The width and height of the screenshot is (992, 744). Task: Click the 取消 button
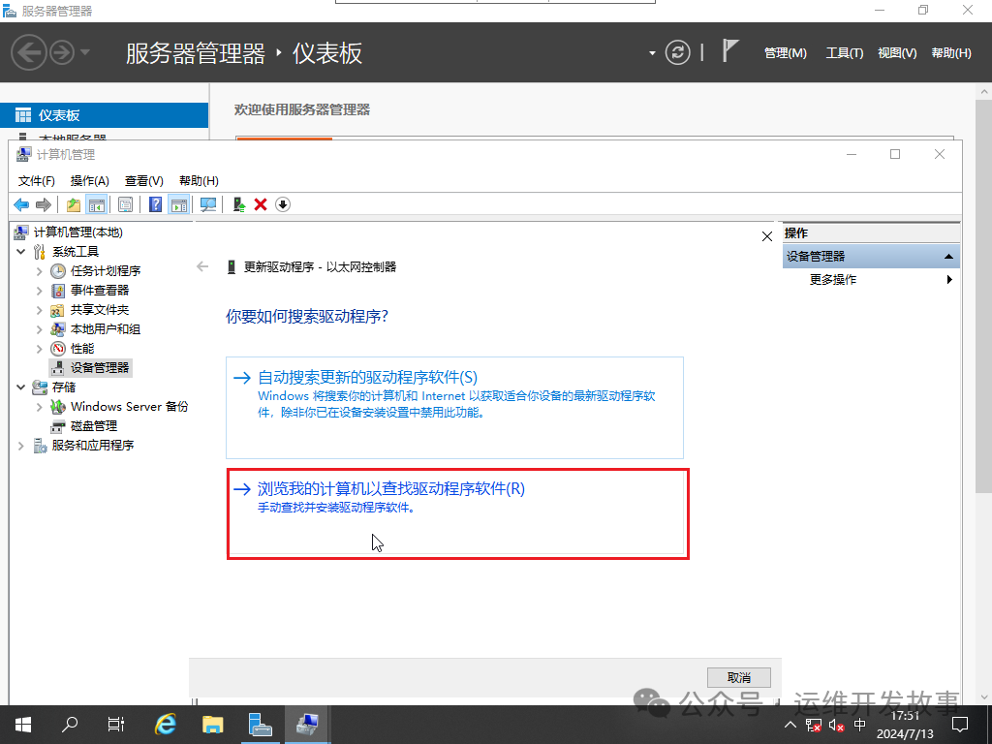tap(738, 676)
